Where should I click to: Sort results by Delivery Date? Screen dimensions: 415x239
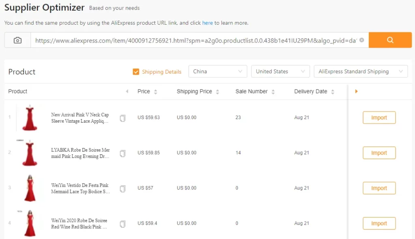click(x=332, y=91)
